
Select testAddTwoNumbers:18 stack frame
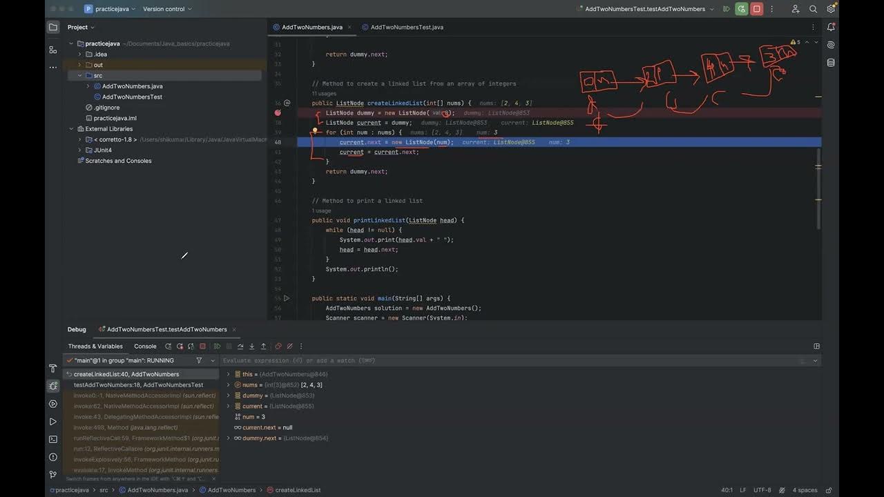[138, 384]
